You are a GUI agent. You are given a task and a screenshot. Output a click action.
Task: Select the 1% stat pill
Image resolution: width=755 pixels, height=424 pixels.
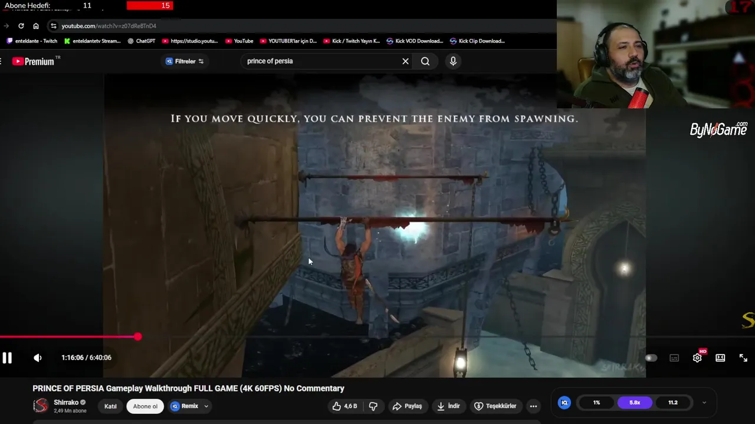[x=596, y=403]
